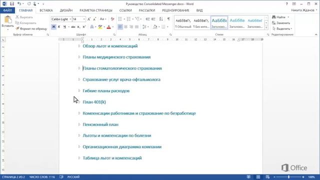Expand the Styles gallery

click(266, 27)
